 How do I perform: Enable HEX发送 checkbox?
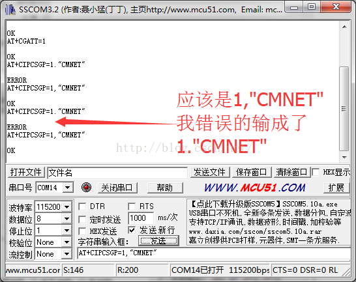point(82,231)
